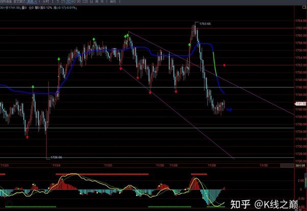The image size is (307, 211).
Task: Click the 11/29 date label on time axis
Action: (x=212, y=166)
